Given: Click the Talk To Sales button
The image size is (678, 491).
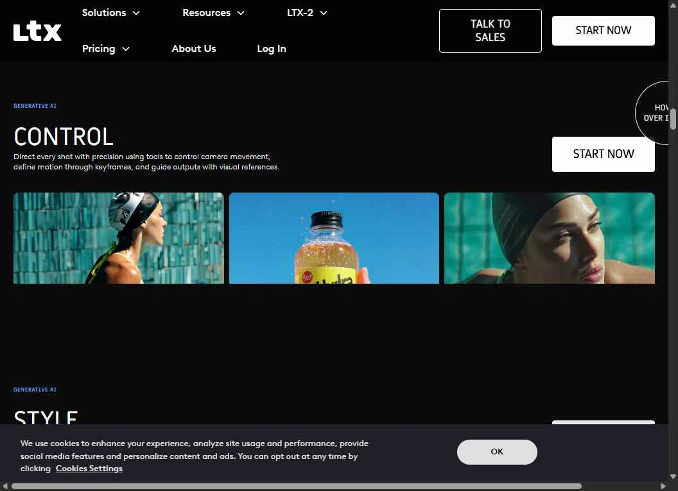Looking at the screenshot, I should [491, 31].
